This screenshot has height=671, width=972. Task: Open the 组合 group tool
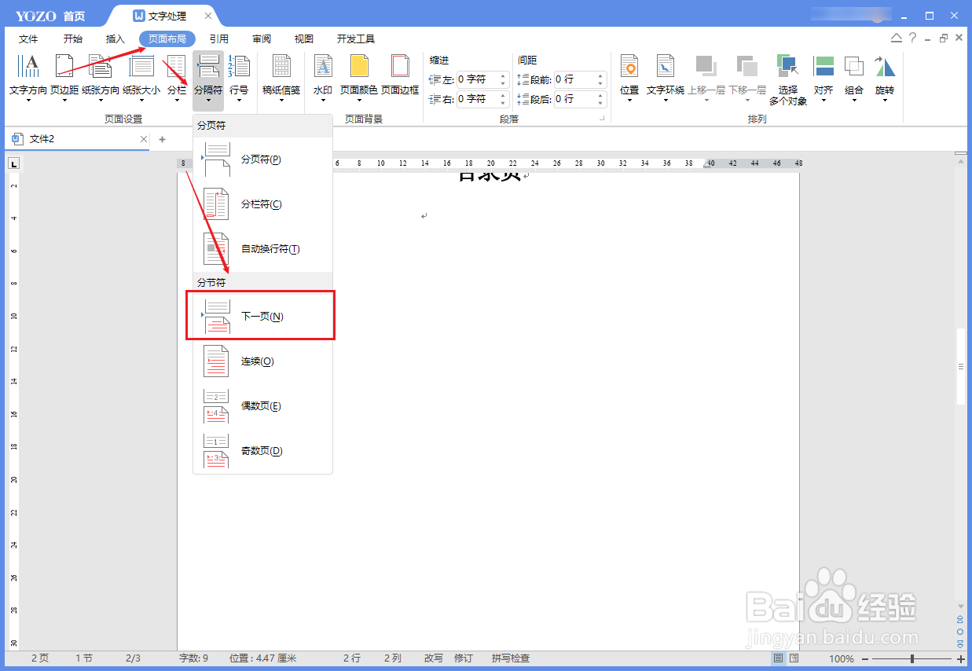(854, 79)
